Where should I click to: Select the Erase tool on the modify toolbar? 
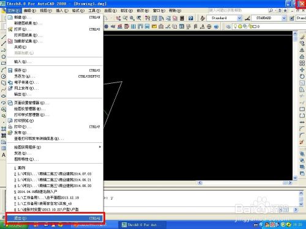[x=302, y=37]
